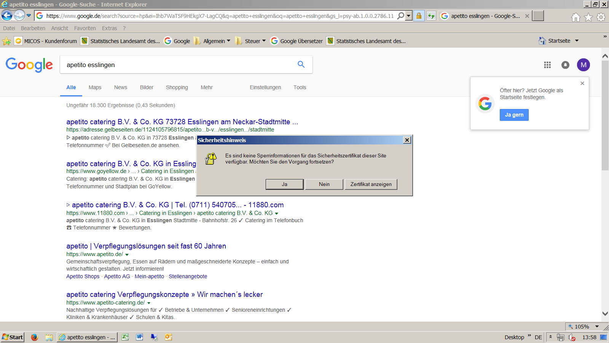Close the Sicherheitshinweis dialog

(407, 140)
